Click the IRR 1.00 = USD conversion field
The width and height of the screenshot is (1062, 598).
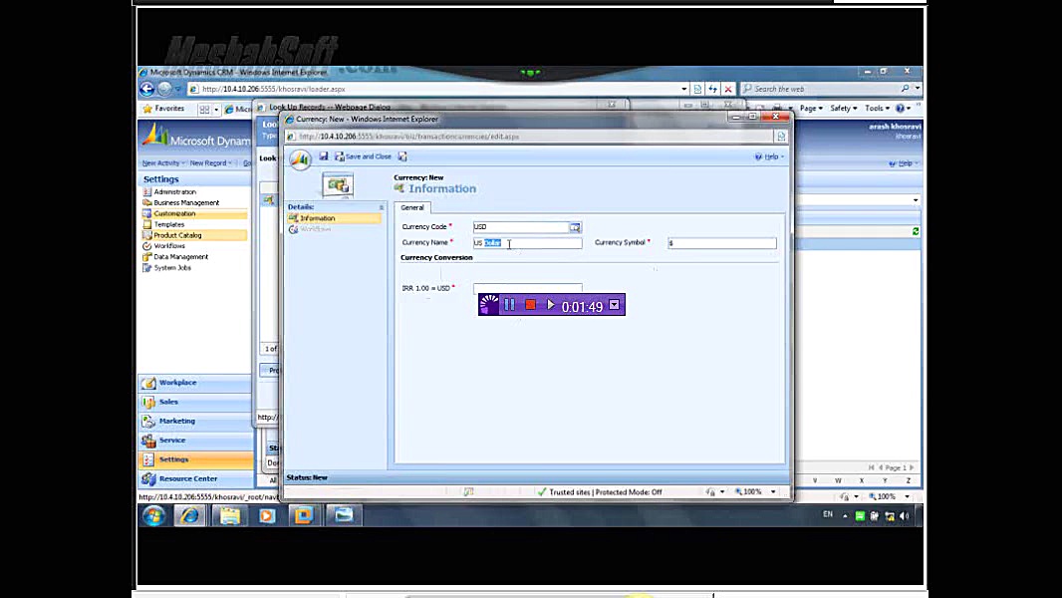527,288
